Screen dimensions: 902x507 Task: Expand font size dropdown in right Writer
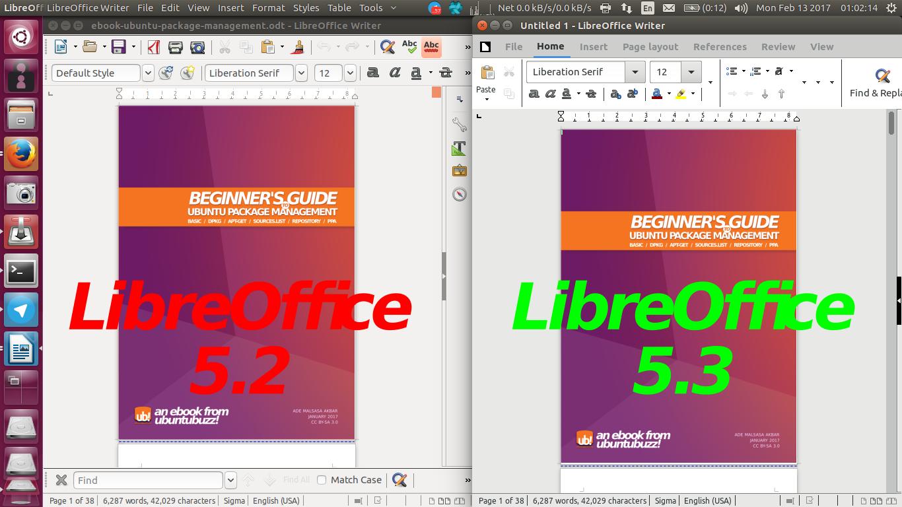691,72
